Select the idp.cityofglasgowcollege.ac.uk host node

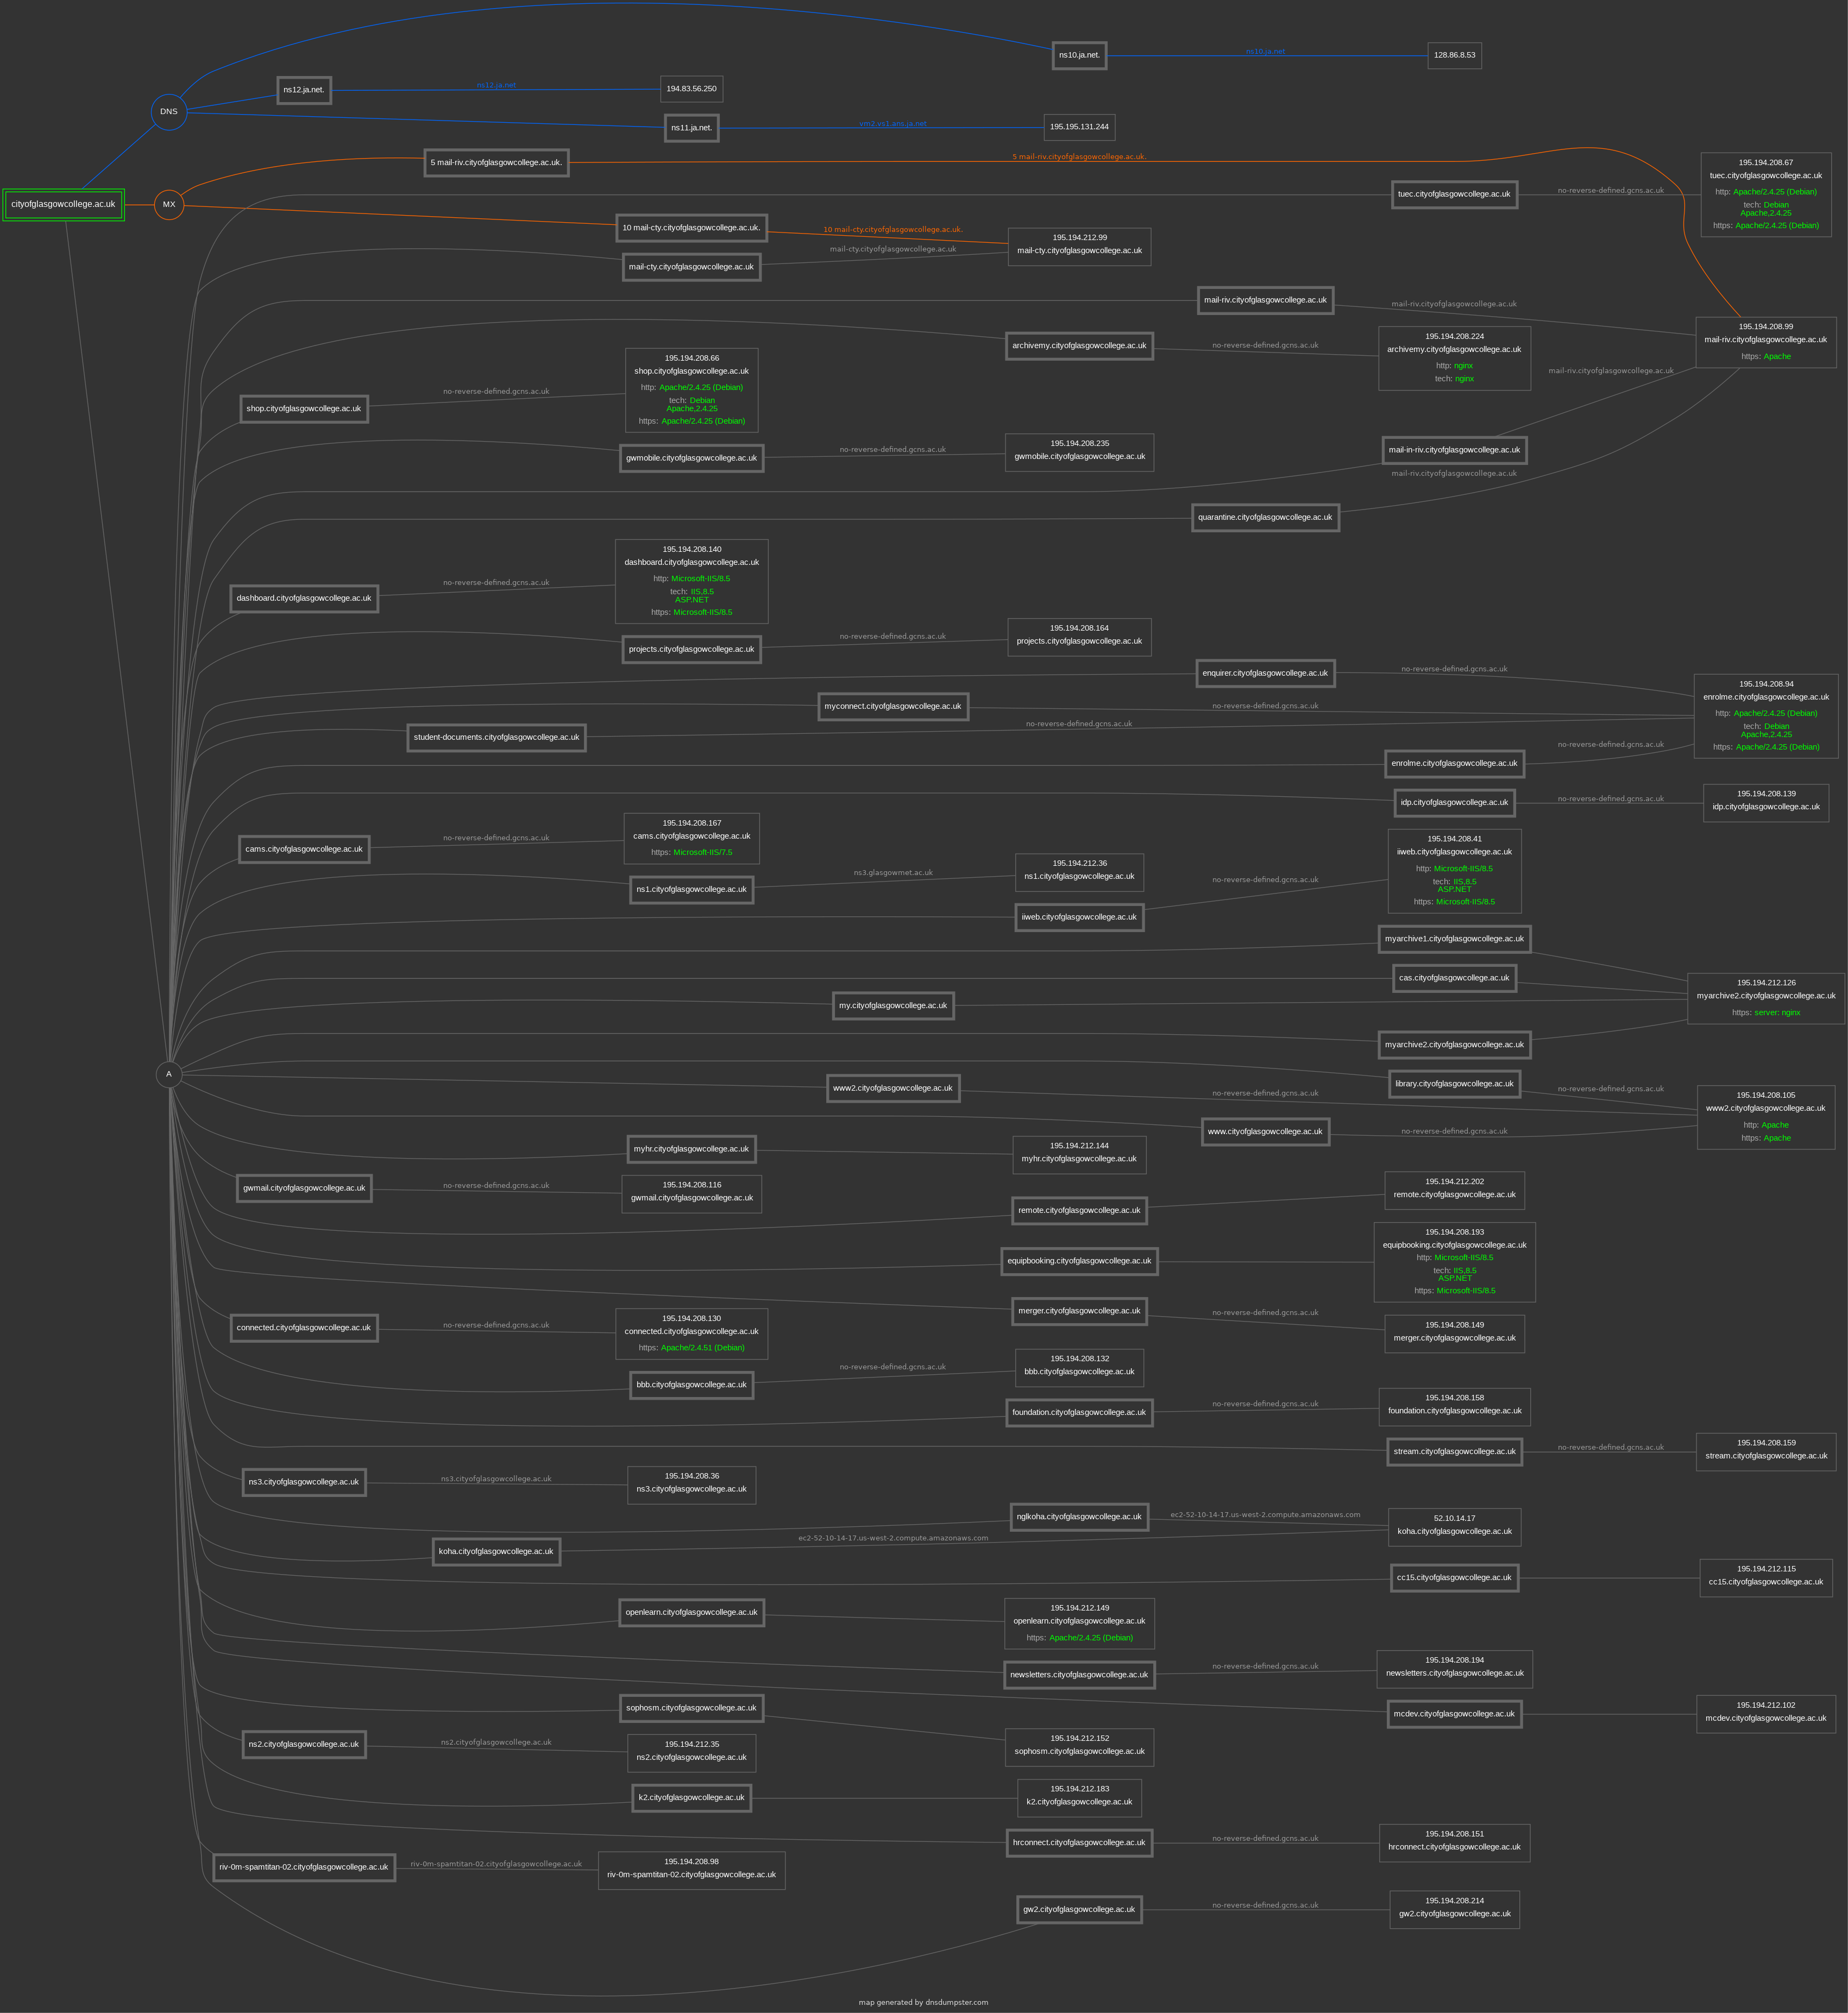tap(1454, 802)
